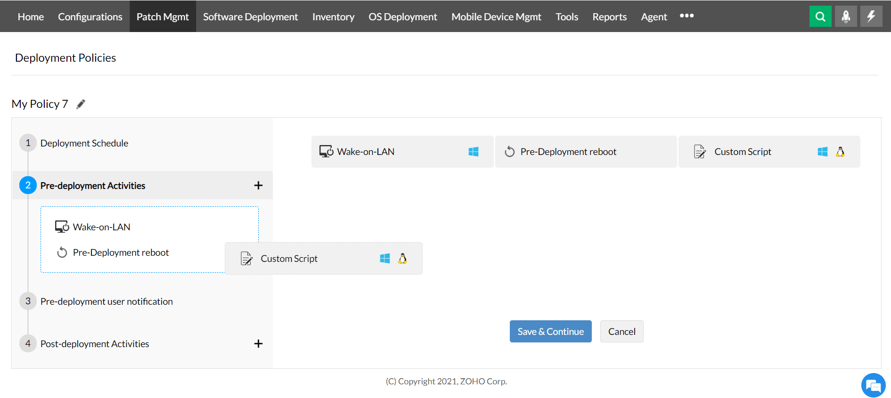Click Linux penguin on top Custom Script card
The width and height of the screenshot is (891, 398).
[x=840, y=152]
